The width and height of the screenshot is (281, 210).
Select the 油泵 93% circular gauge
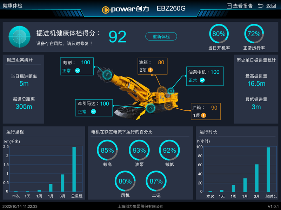tap(139, 150)
